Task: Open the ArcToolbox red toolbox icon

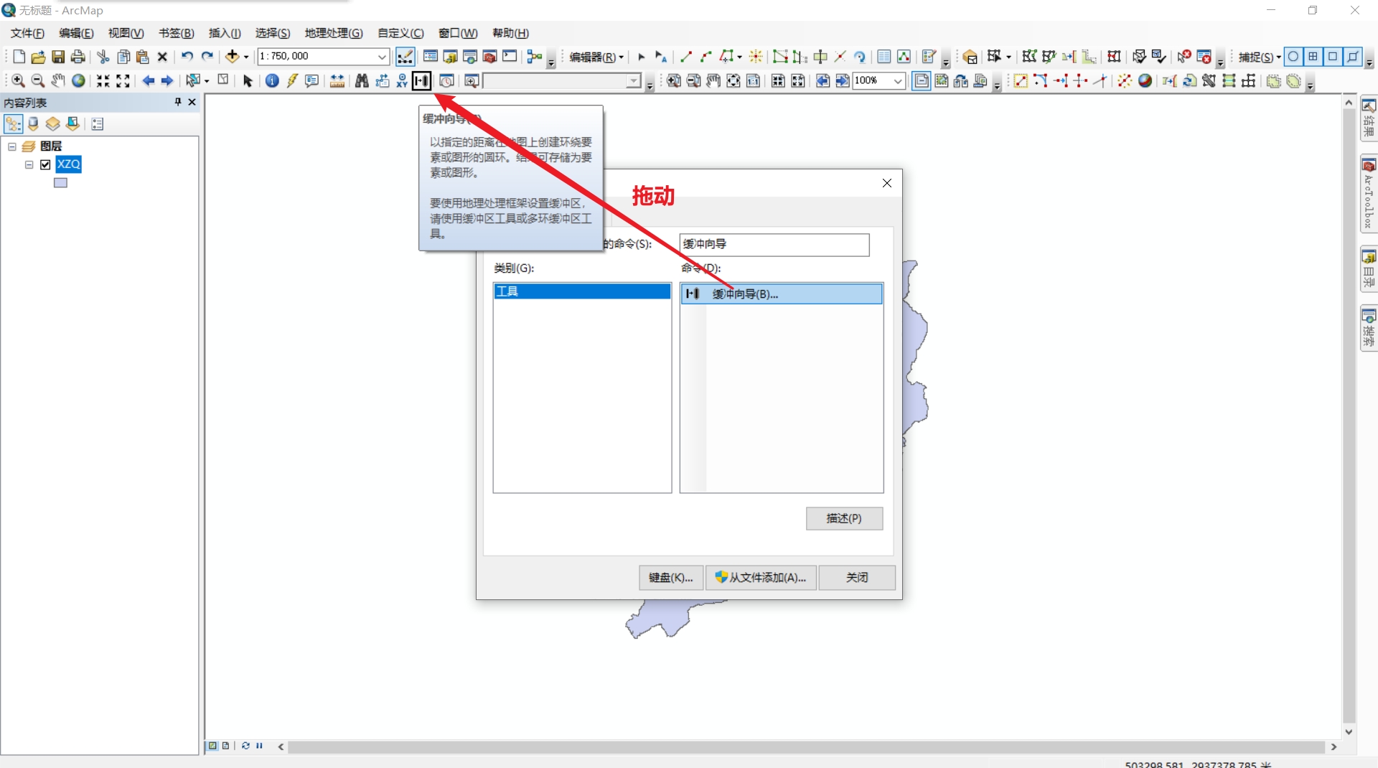Action: tap(490, 57)
